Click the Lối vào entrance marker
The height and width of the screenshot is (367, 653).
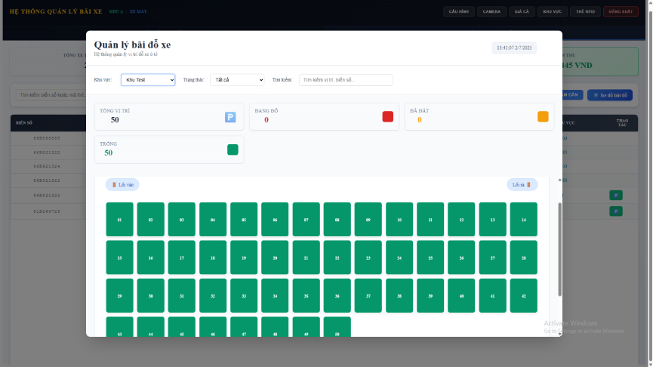[122, 184]
